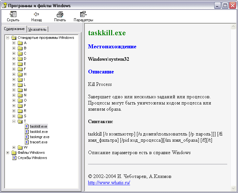238x193 pixels.
Task: Go back with the Назад arrow icon
Action: point(37,14)
